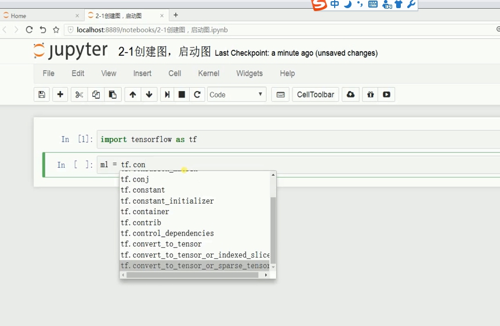Open the Cell menu
500x326 pixels.
pos(175,74)
